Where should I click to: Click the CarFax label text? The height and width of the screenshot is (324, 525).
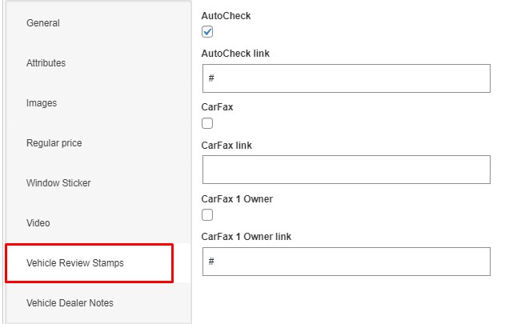[217, 106]
